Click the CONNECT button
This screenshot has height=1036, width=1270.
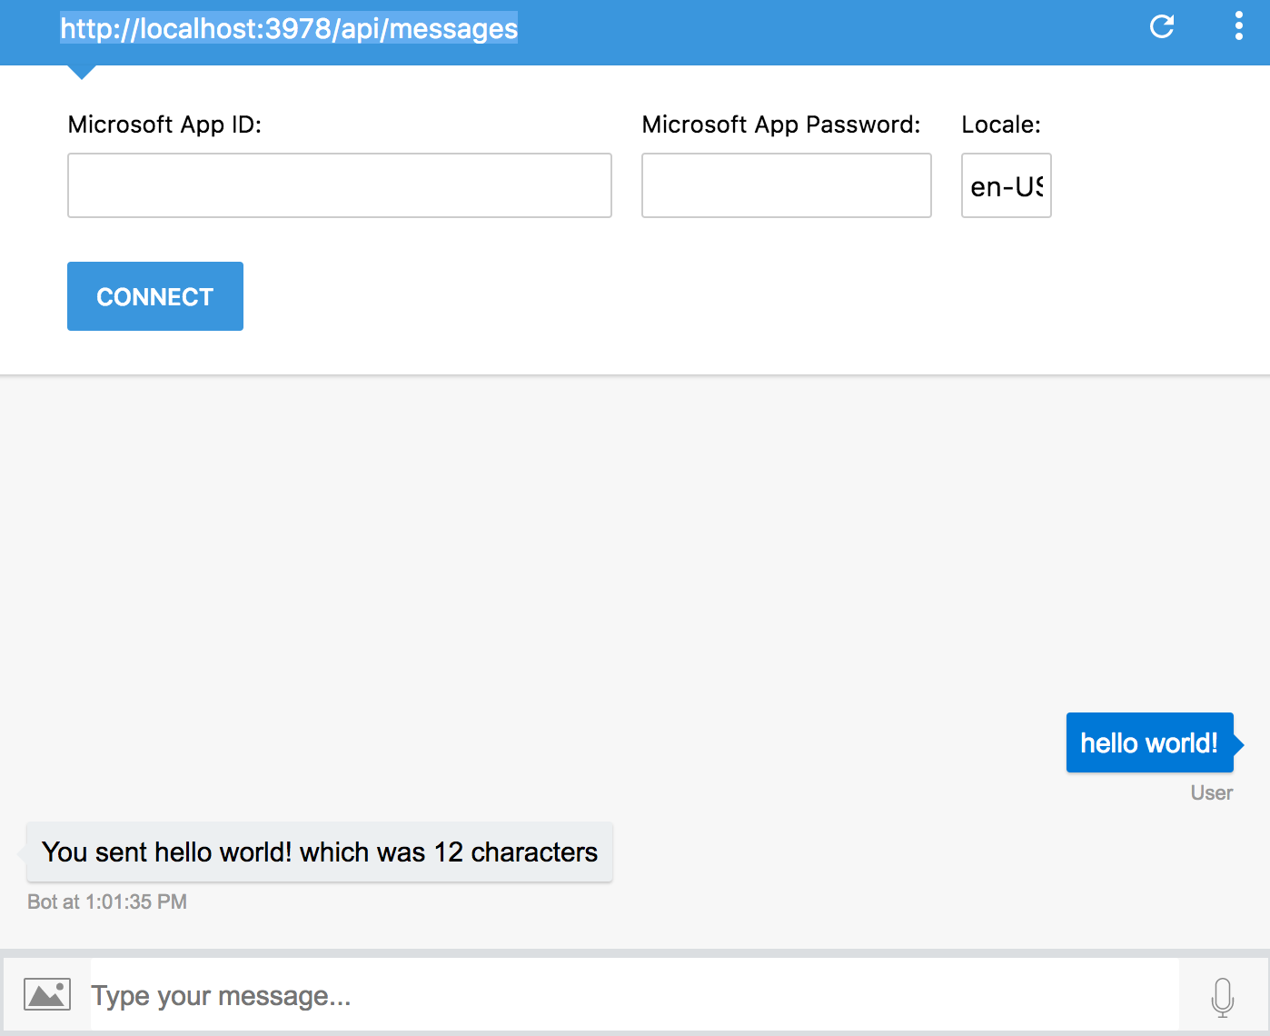coord(155,296)
